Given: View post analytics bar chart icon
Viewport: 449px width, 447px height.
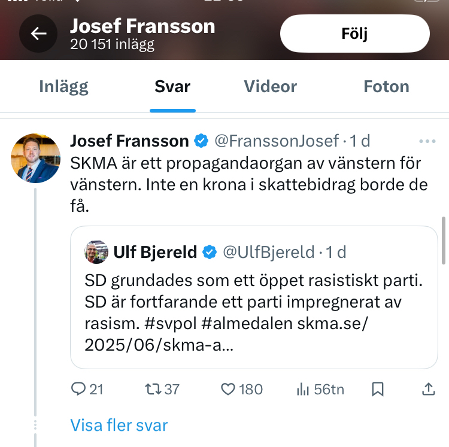Looking at the screenshot, I should [303, 390].
